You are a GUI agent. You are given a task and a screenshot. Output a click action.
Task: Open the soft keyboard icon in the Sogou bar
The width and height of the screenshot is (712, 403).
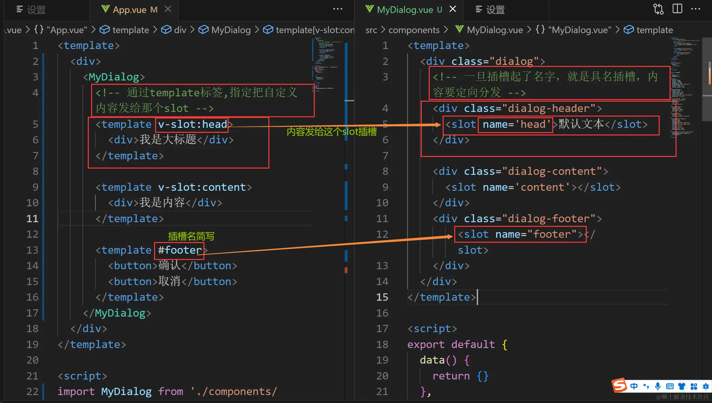670,386
